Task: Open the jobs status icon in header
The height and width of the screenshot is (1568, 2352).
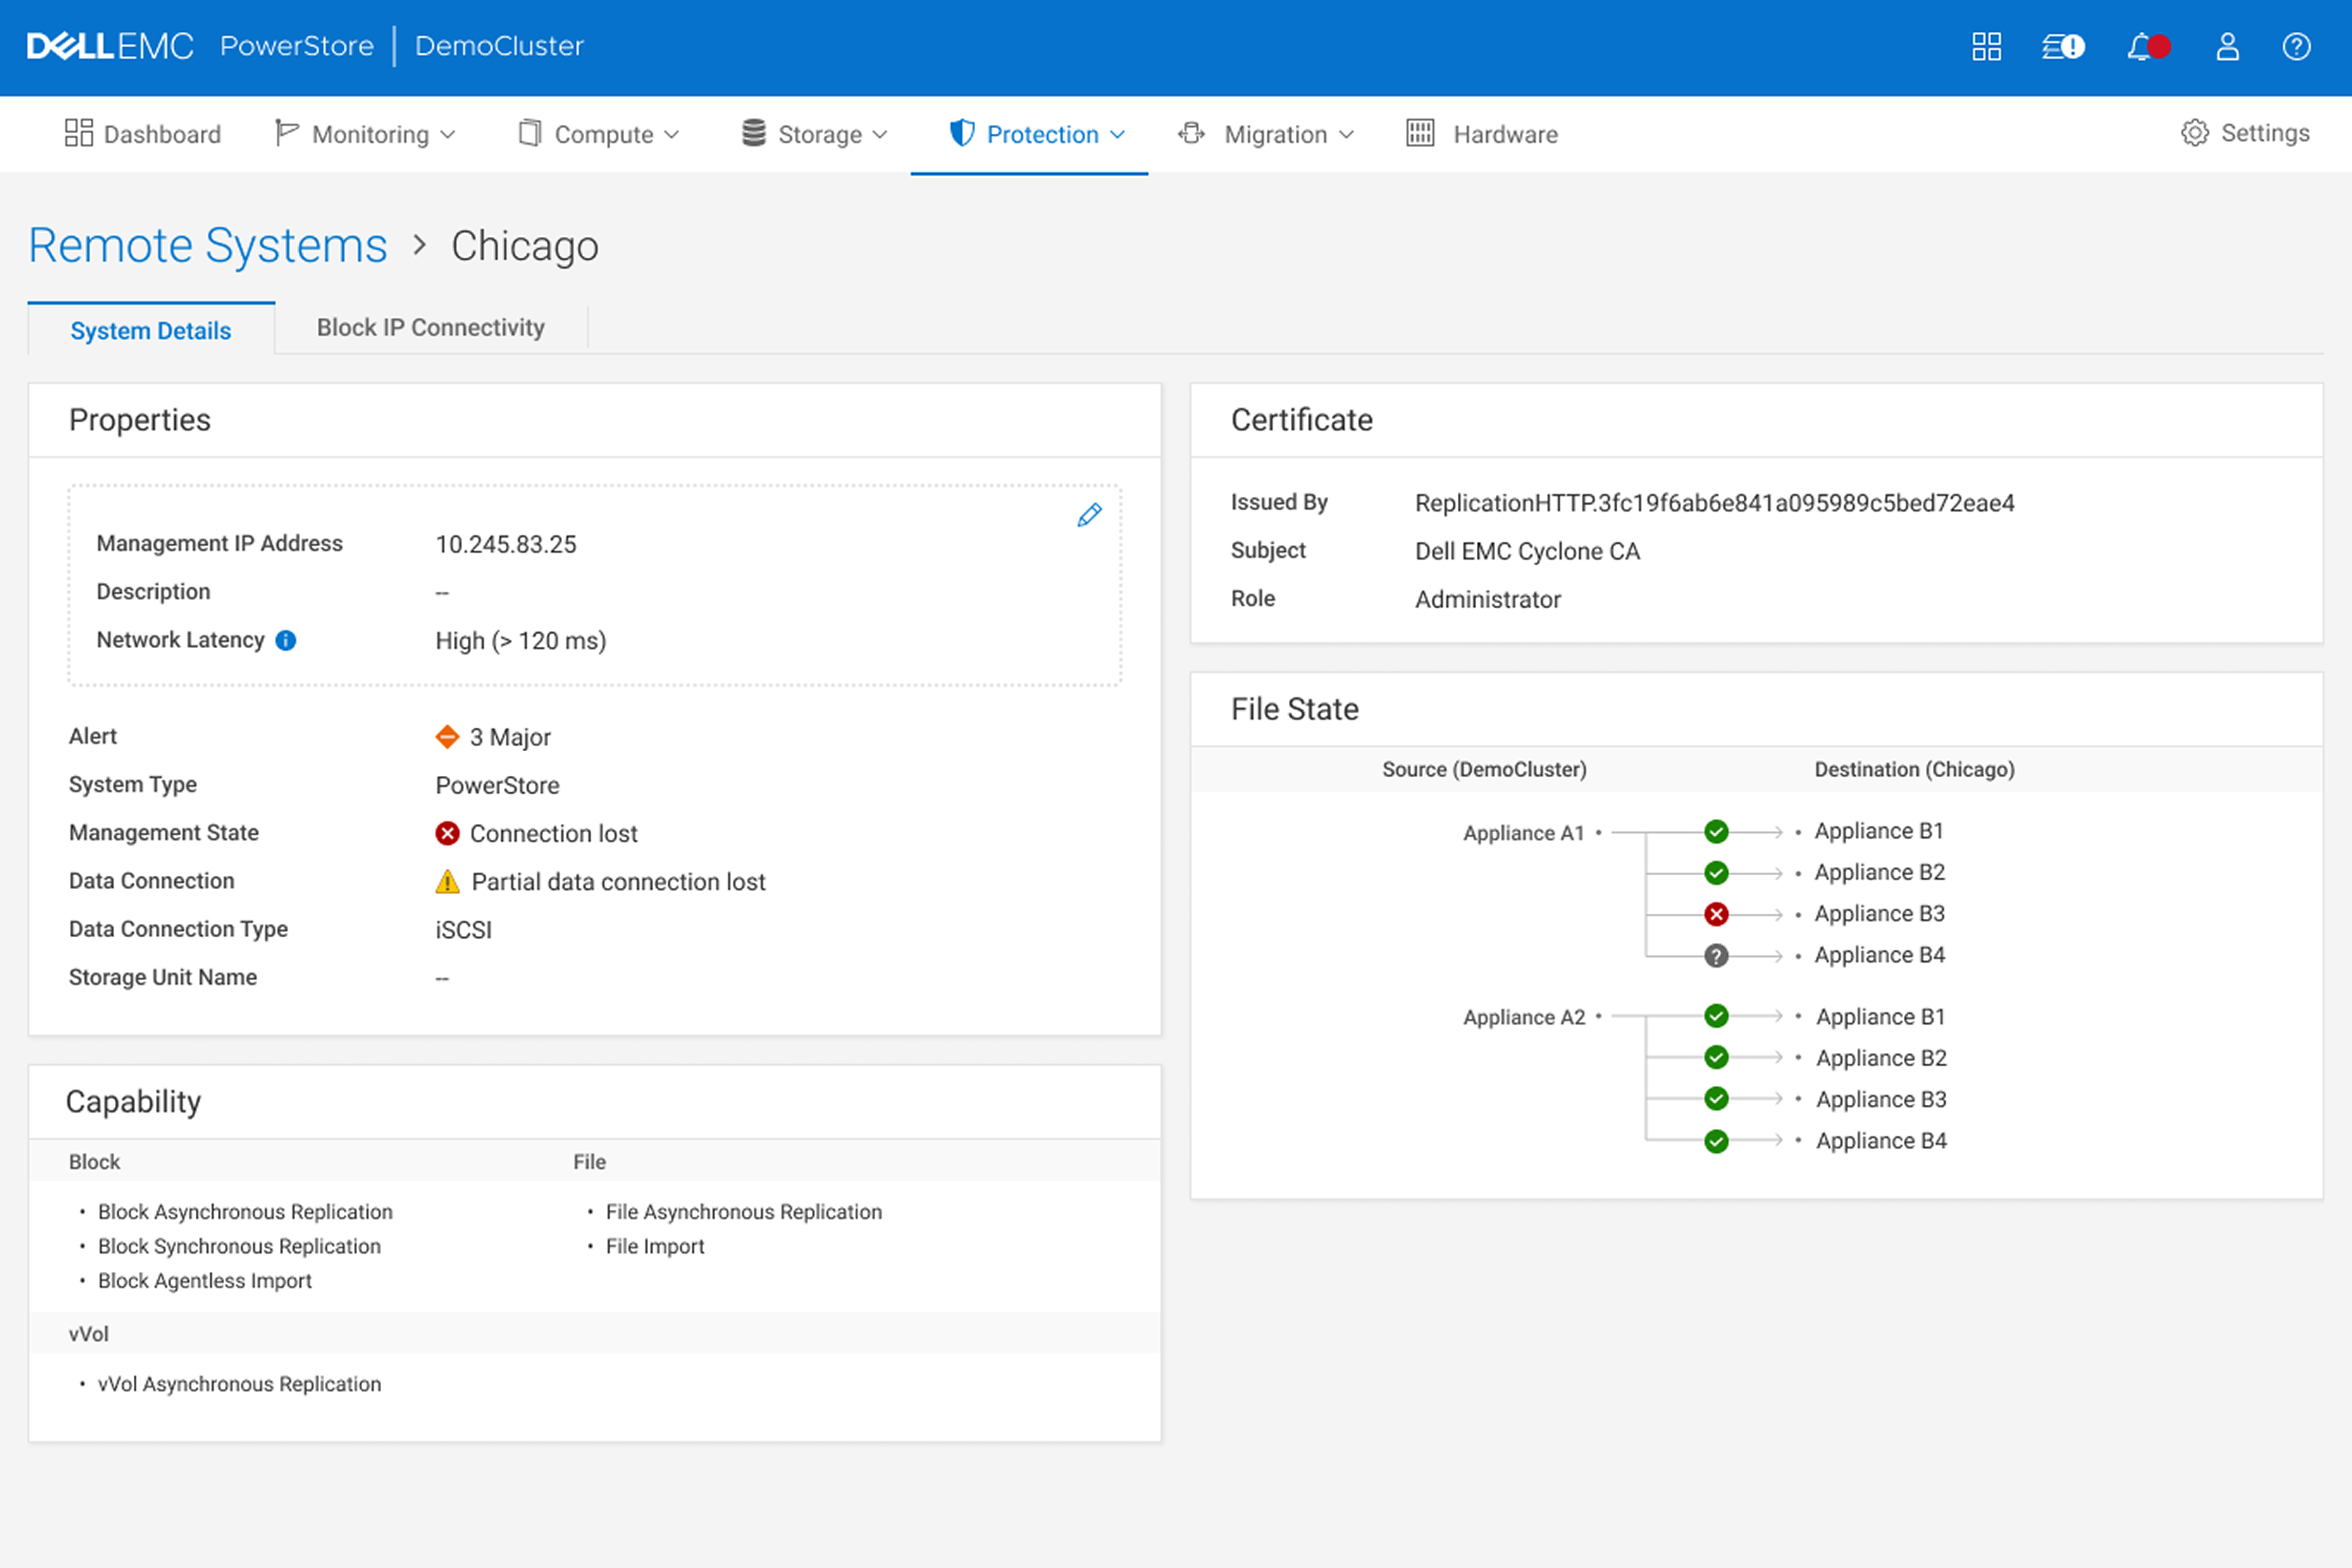Action: tap(2062, 47)
